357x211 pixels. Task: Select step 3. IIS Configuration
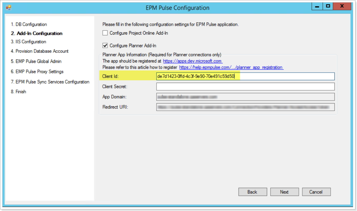(x=29, y=42)
